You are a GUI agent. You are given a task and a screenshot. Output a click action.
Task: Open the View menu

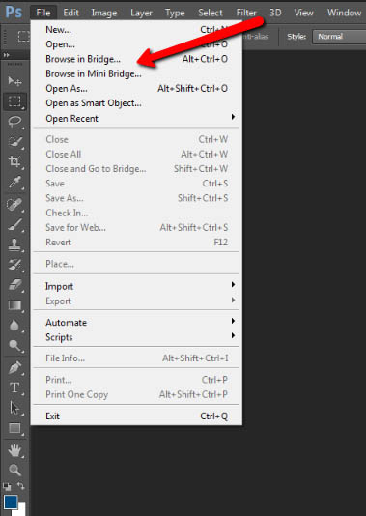303,13
